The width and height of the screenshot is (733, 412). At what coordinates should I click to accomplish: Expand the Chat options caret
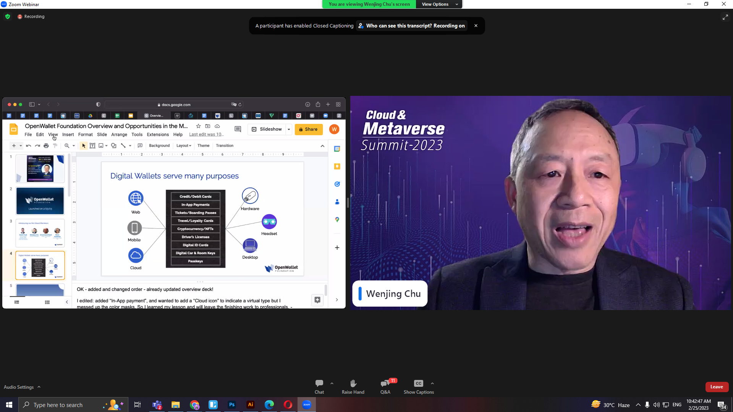[332, 383]
